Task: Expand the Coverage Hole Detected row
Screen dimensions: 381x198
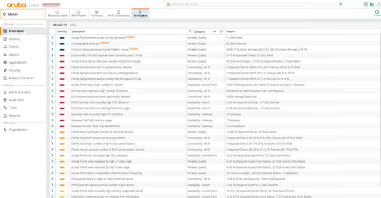Action: point(52,43)
